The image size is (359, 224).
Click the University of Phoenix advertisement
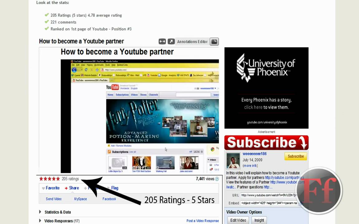(266, 88)
